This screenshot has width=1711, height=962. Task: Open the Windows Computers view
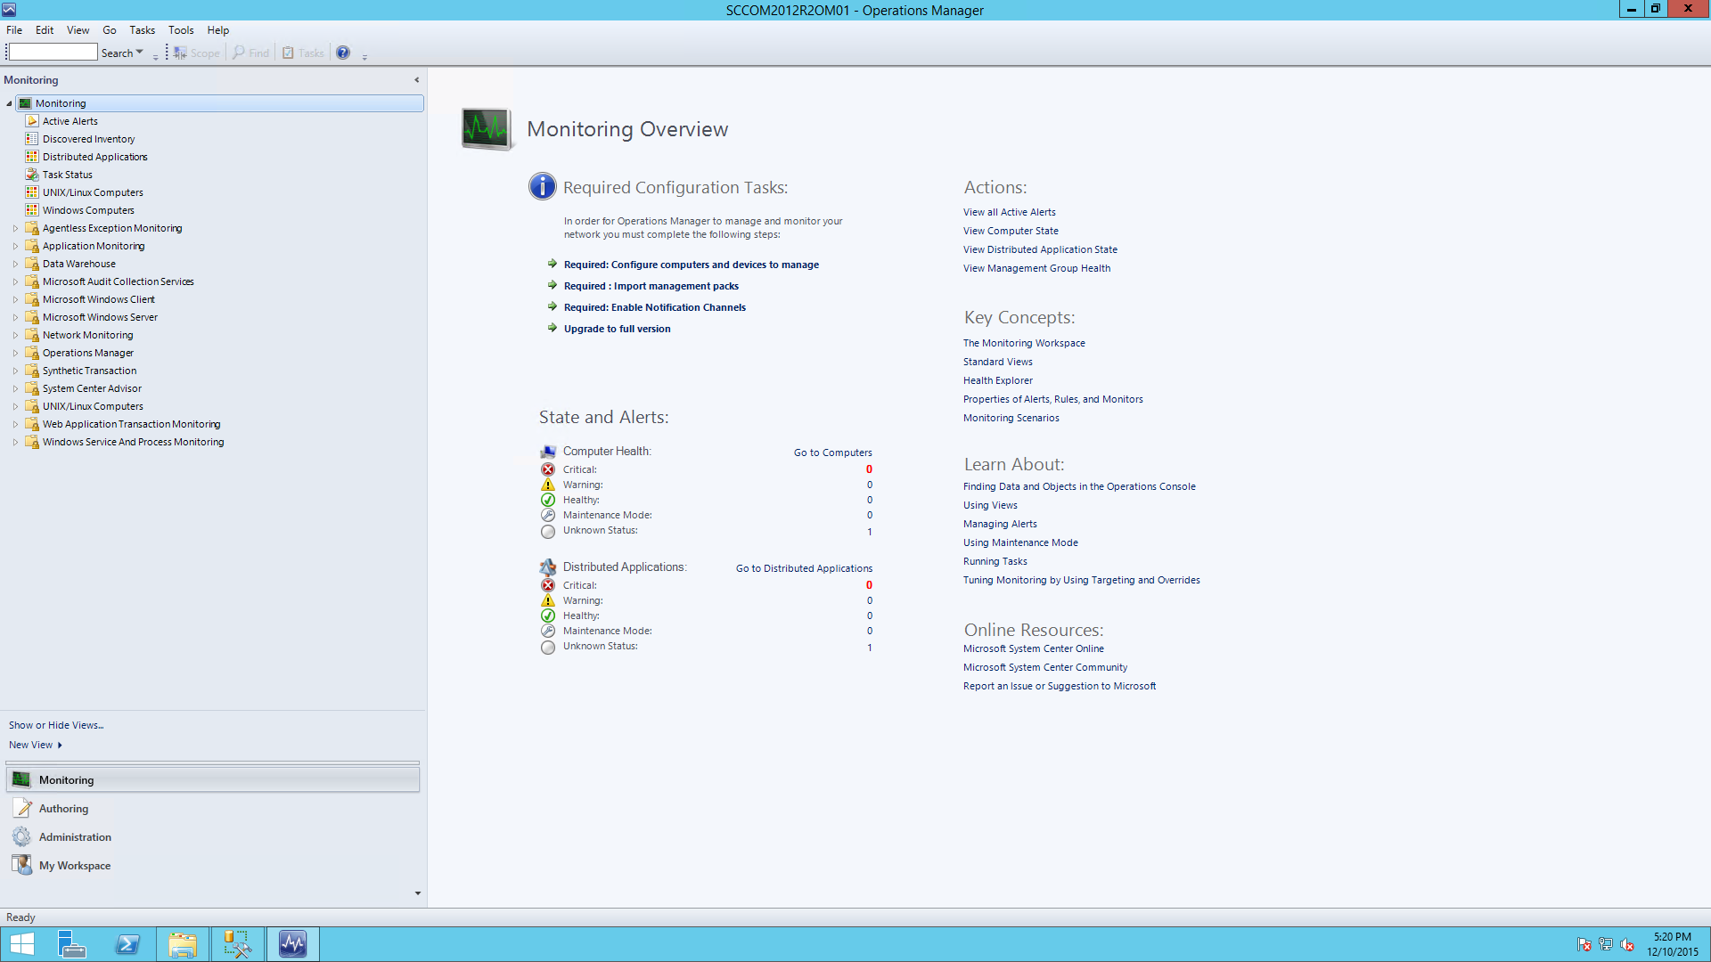coord(86,209)
